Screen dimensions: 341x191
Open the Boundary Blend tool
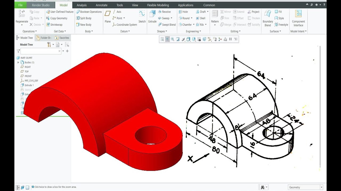tap(268, 18)
